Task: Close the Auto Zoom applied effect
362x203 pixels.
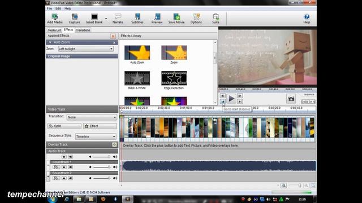Action: tap(114, 43)
